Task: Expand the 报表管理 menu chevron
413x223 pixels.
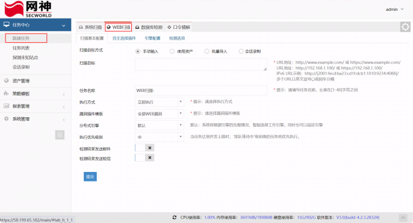Action: 64,107
